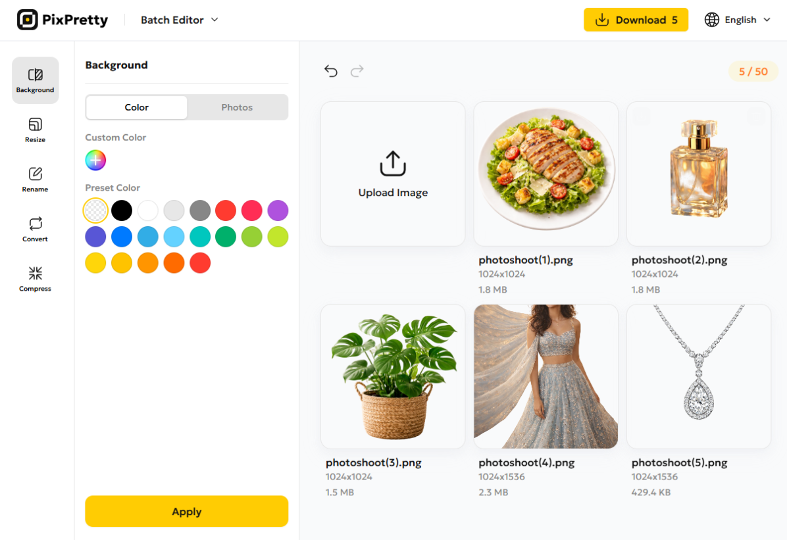The width and height of the screenshot is (787, 540).
Task: Undo the last action
Action: point(331,71)
